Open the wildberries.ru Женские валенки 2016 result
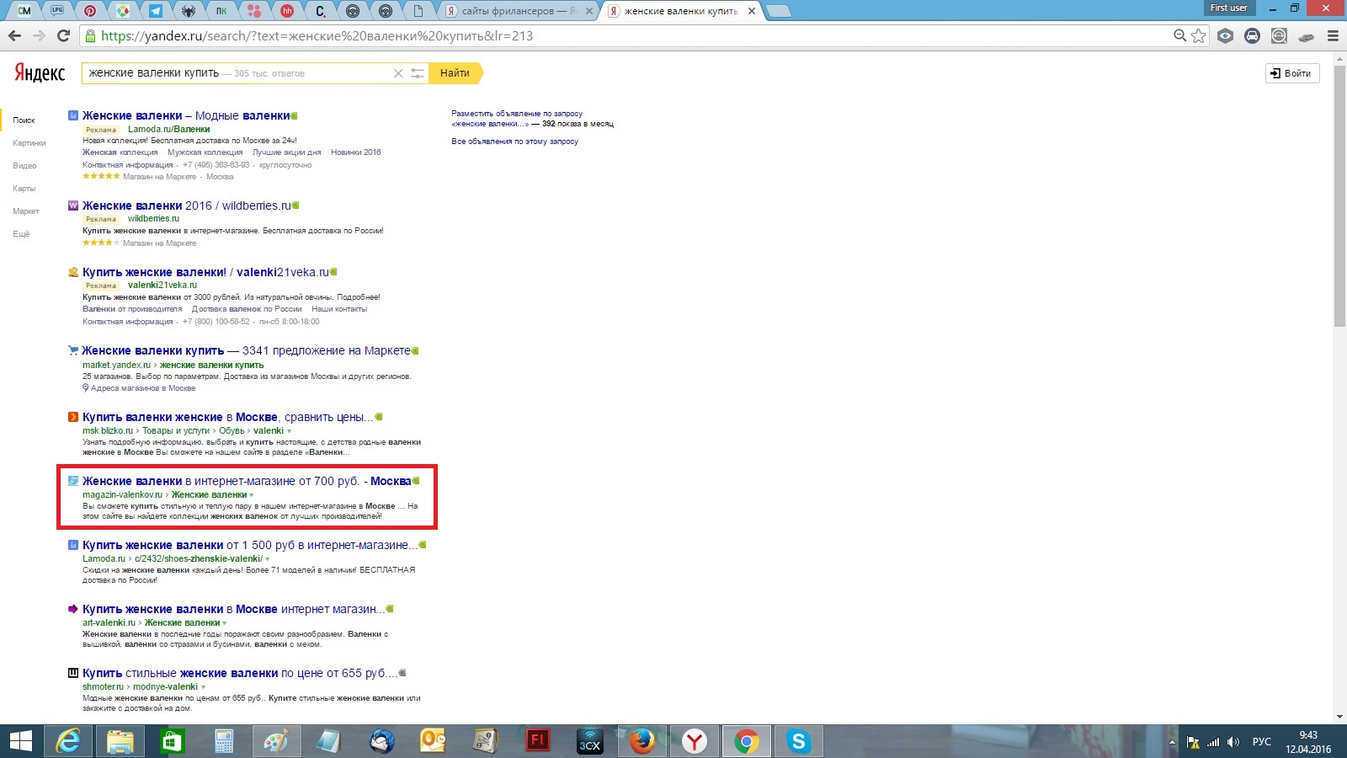Image resolution: width=1347 pixels, height=758 pixels. click(x=186, y=206)
